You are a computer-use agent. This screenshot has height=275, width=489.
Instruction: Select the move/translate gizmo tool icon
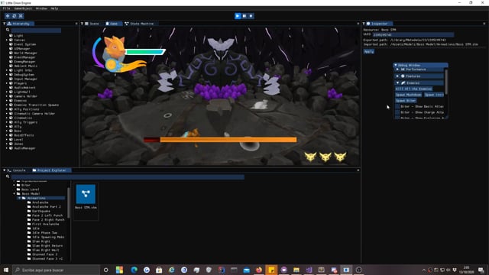8,16
